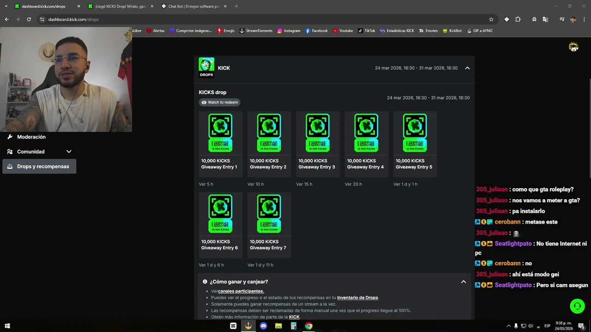Open the browser extensions puzzle icon

tap(518, 19)
